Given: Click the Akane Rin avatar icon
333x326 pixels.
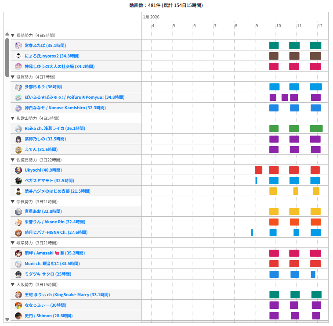Looking at the screenshot, I should click(18, 222).
